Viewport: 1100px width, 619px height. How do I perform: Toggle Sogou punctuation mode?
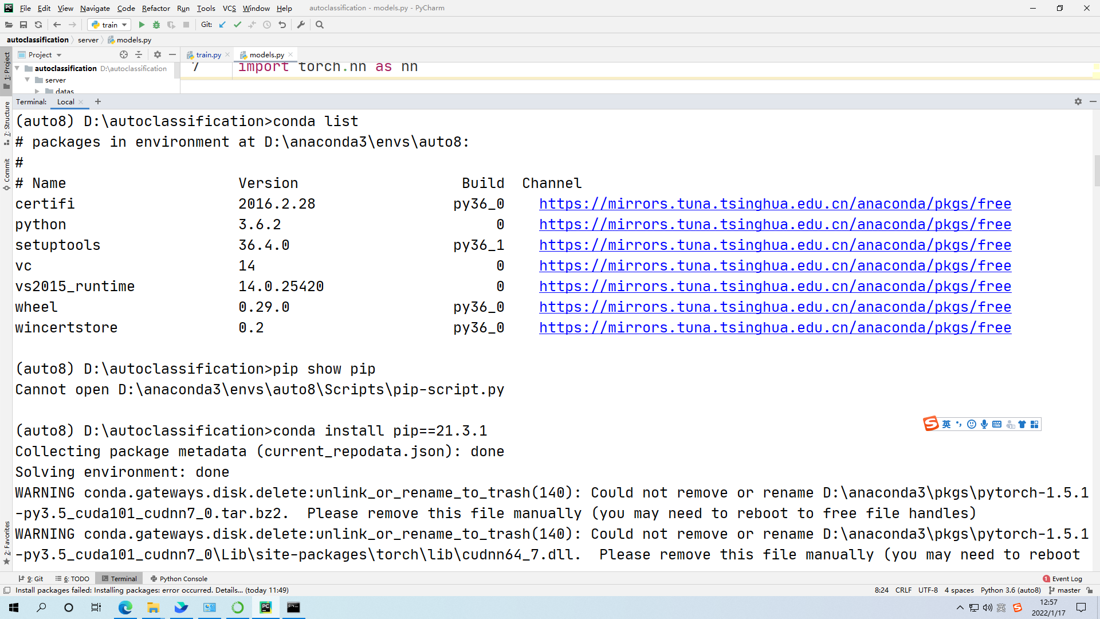[x=958, y=424]
